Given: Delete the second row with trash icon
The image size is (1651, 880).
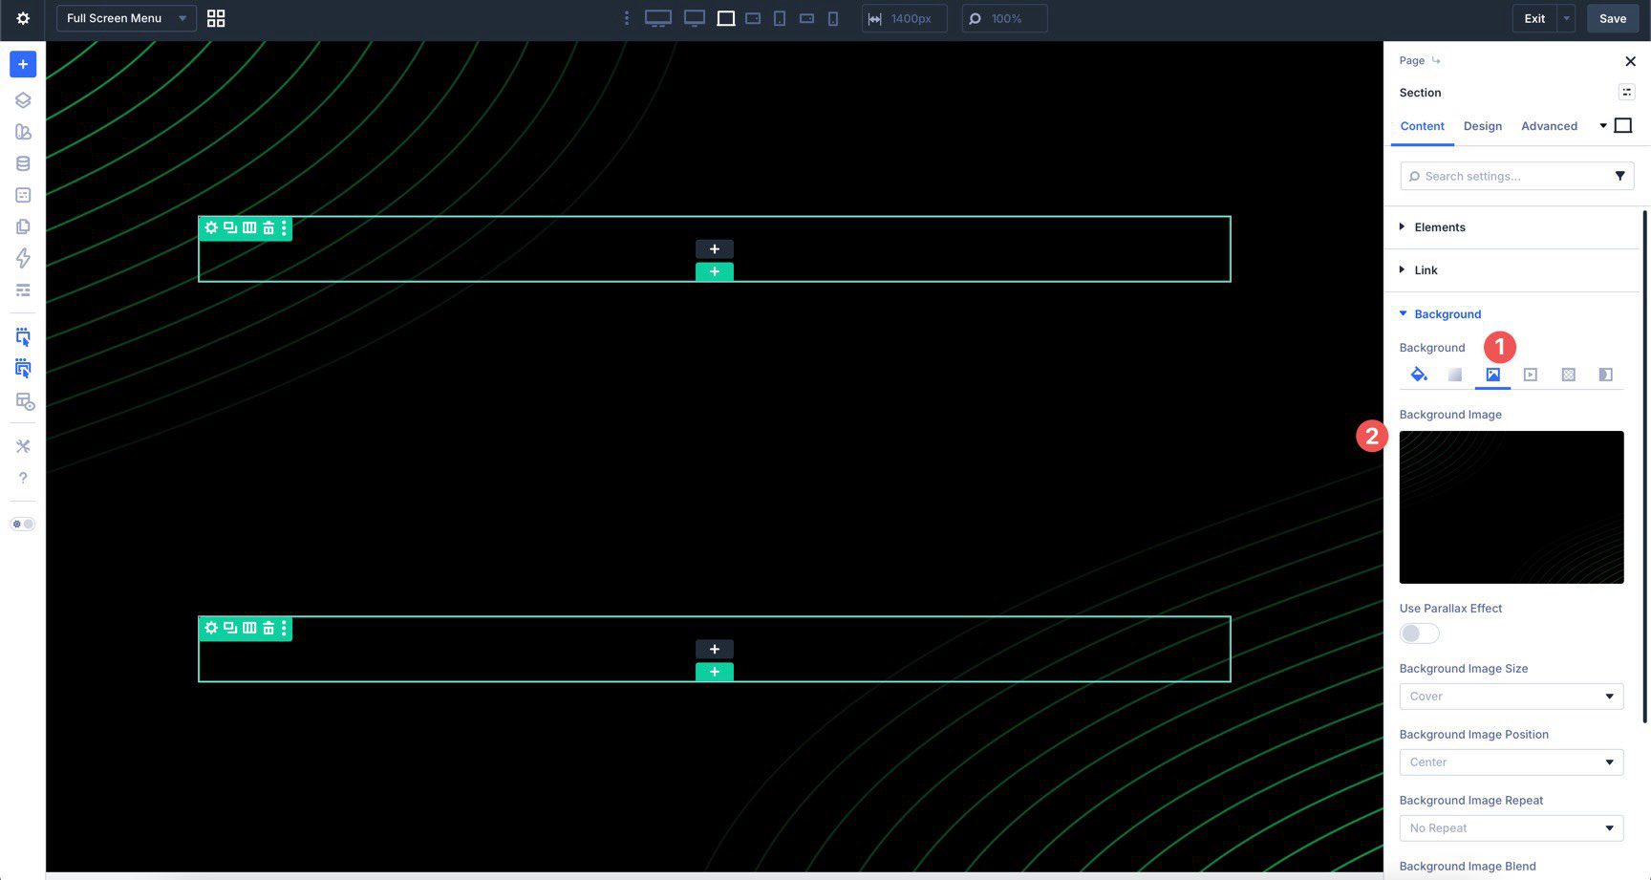Looking at the screenshot, I should click(268, 628).
